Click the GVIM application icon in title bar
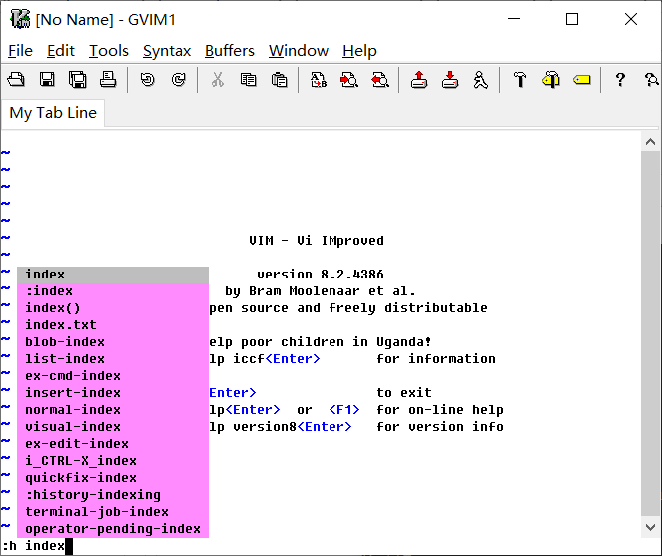The height and width of the screenshot is (556, 662). pos(20,19)
